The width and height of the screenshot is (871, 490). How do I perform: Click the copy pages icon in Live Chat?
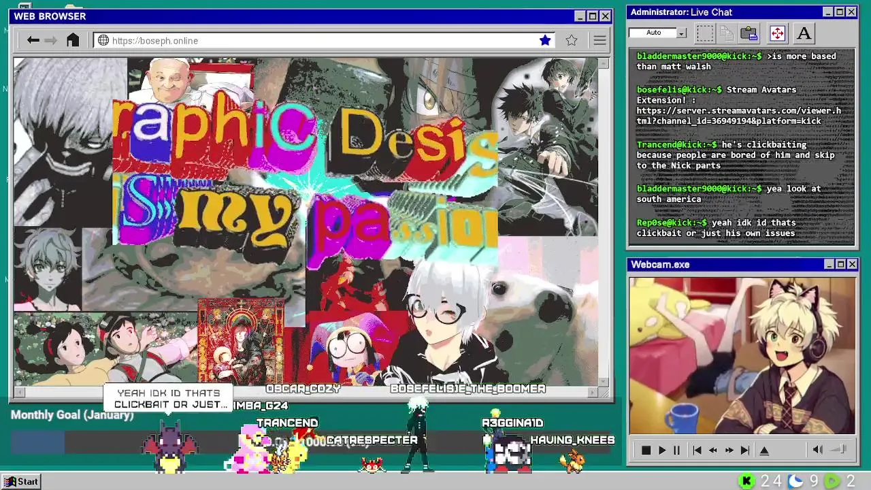(x=727, y=33)
